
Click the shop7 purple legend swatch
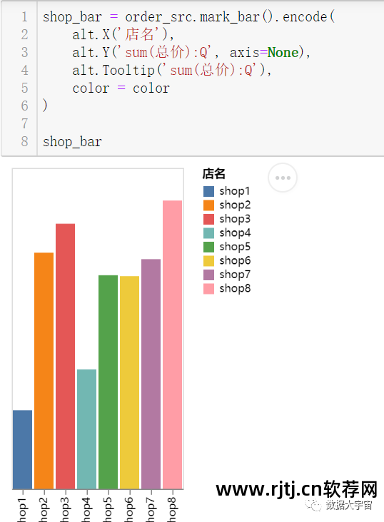(x=208, y=275)
